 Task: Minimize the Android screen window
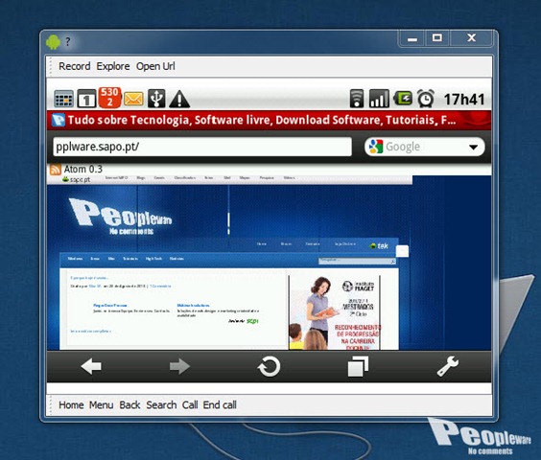(412, 38)
